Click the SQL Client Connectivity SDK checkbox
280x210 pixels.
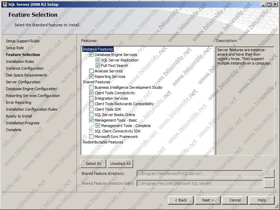coord(91,131)
